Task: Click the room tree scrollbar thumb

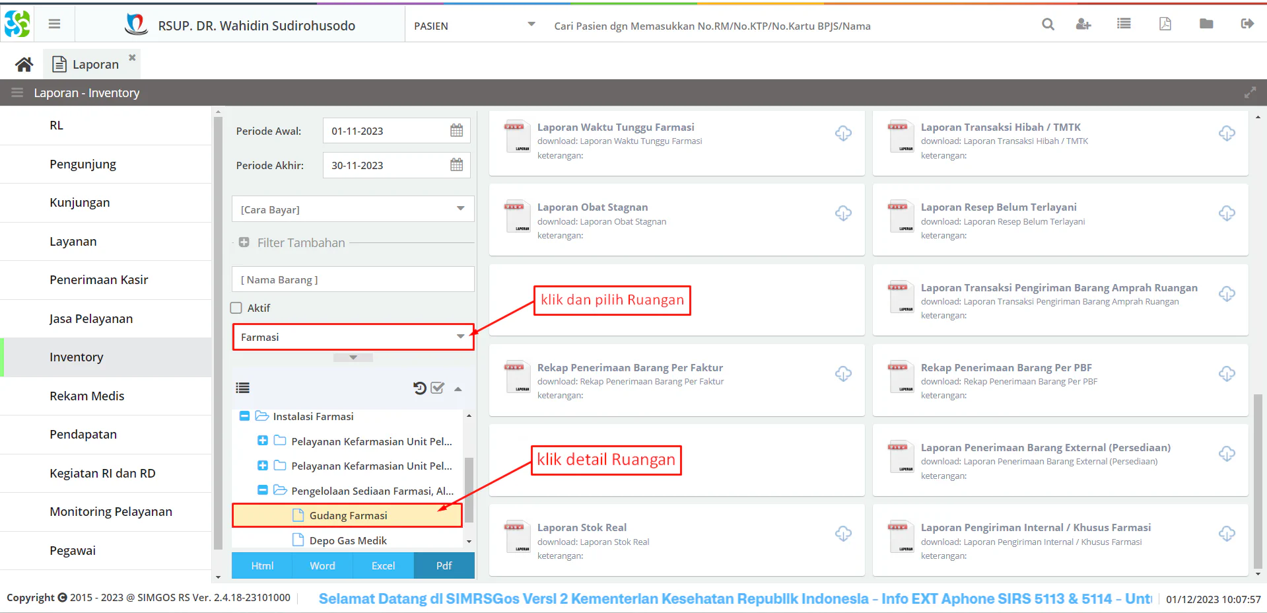Action: tap(469, 489)
